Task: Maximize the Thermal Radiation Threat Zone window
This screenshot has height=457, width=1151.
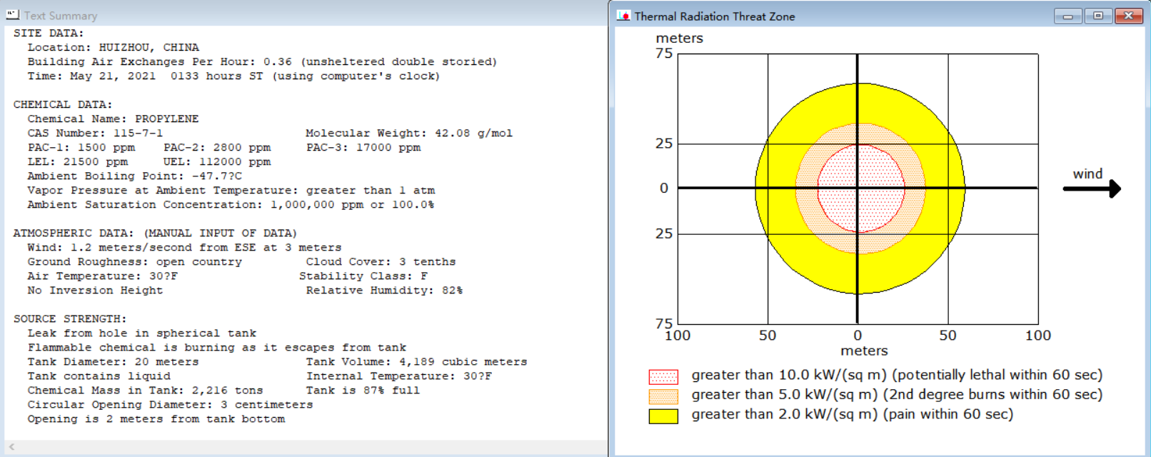Action: click(1098, 16)
